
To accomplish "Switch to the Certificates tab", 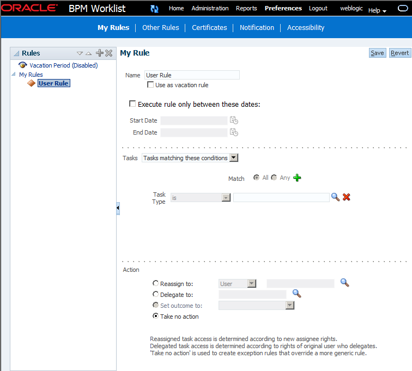I will [x=209, y=28].
